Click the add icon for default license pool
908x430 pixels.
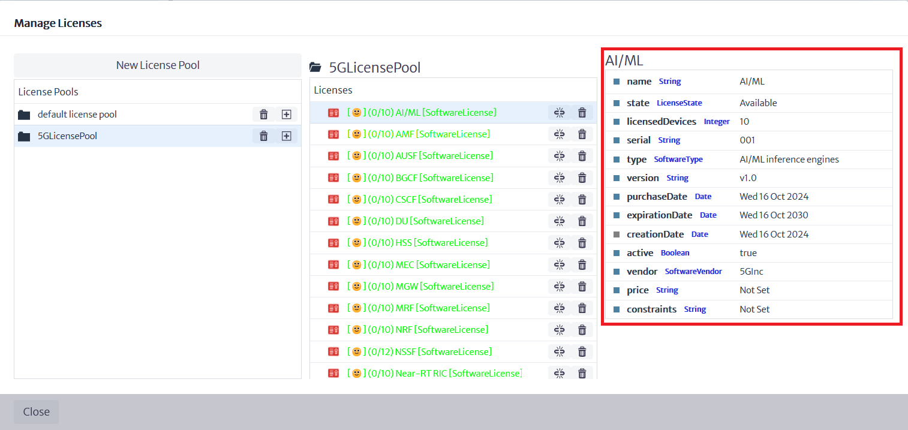click(286, 115)
